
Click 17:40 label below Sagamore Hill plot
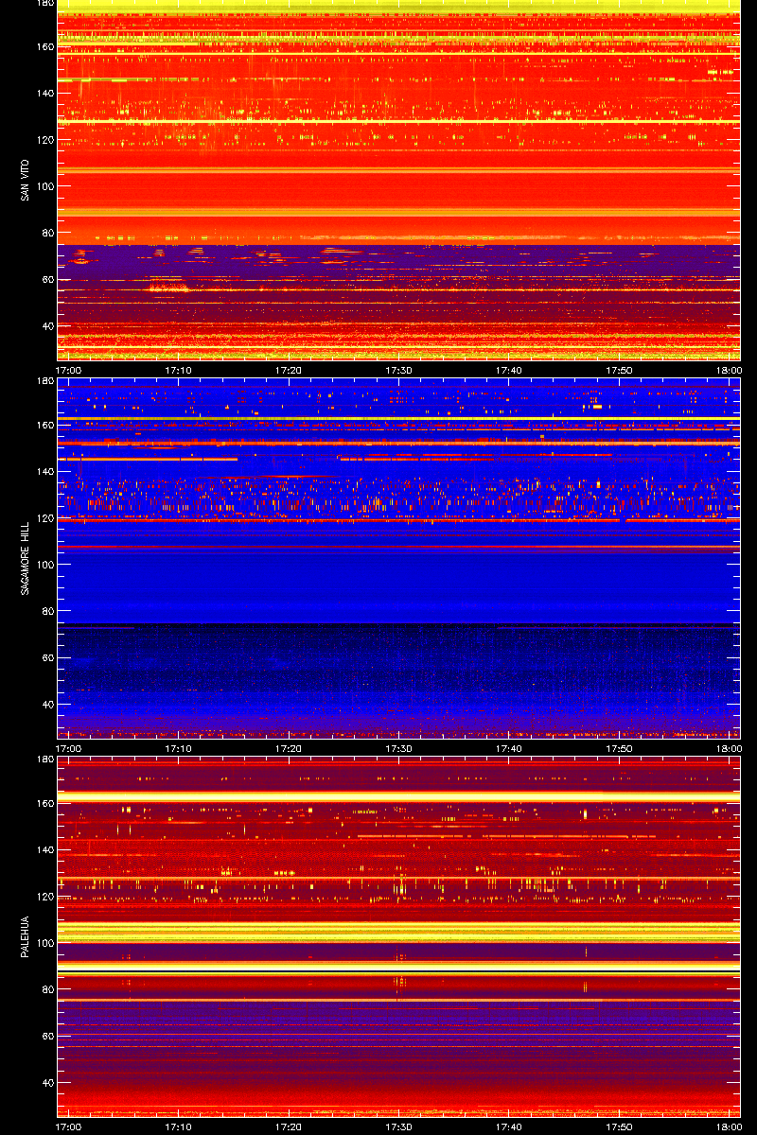(508, 749)
